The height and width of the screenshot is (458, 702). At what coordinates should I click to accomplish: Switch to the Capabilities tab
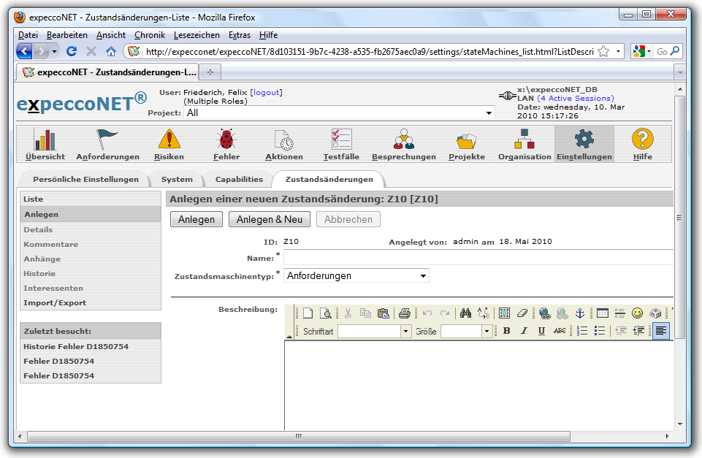[238, 179]
